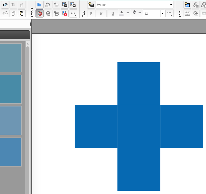Select the center blue square on canvas
206x194 pixels.
(x=139, y=126)
